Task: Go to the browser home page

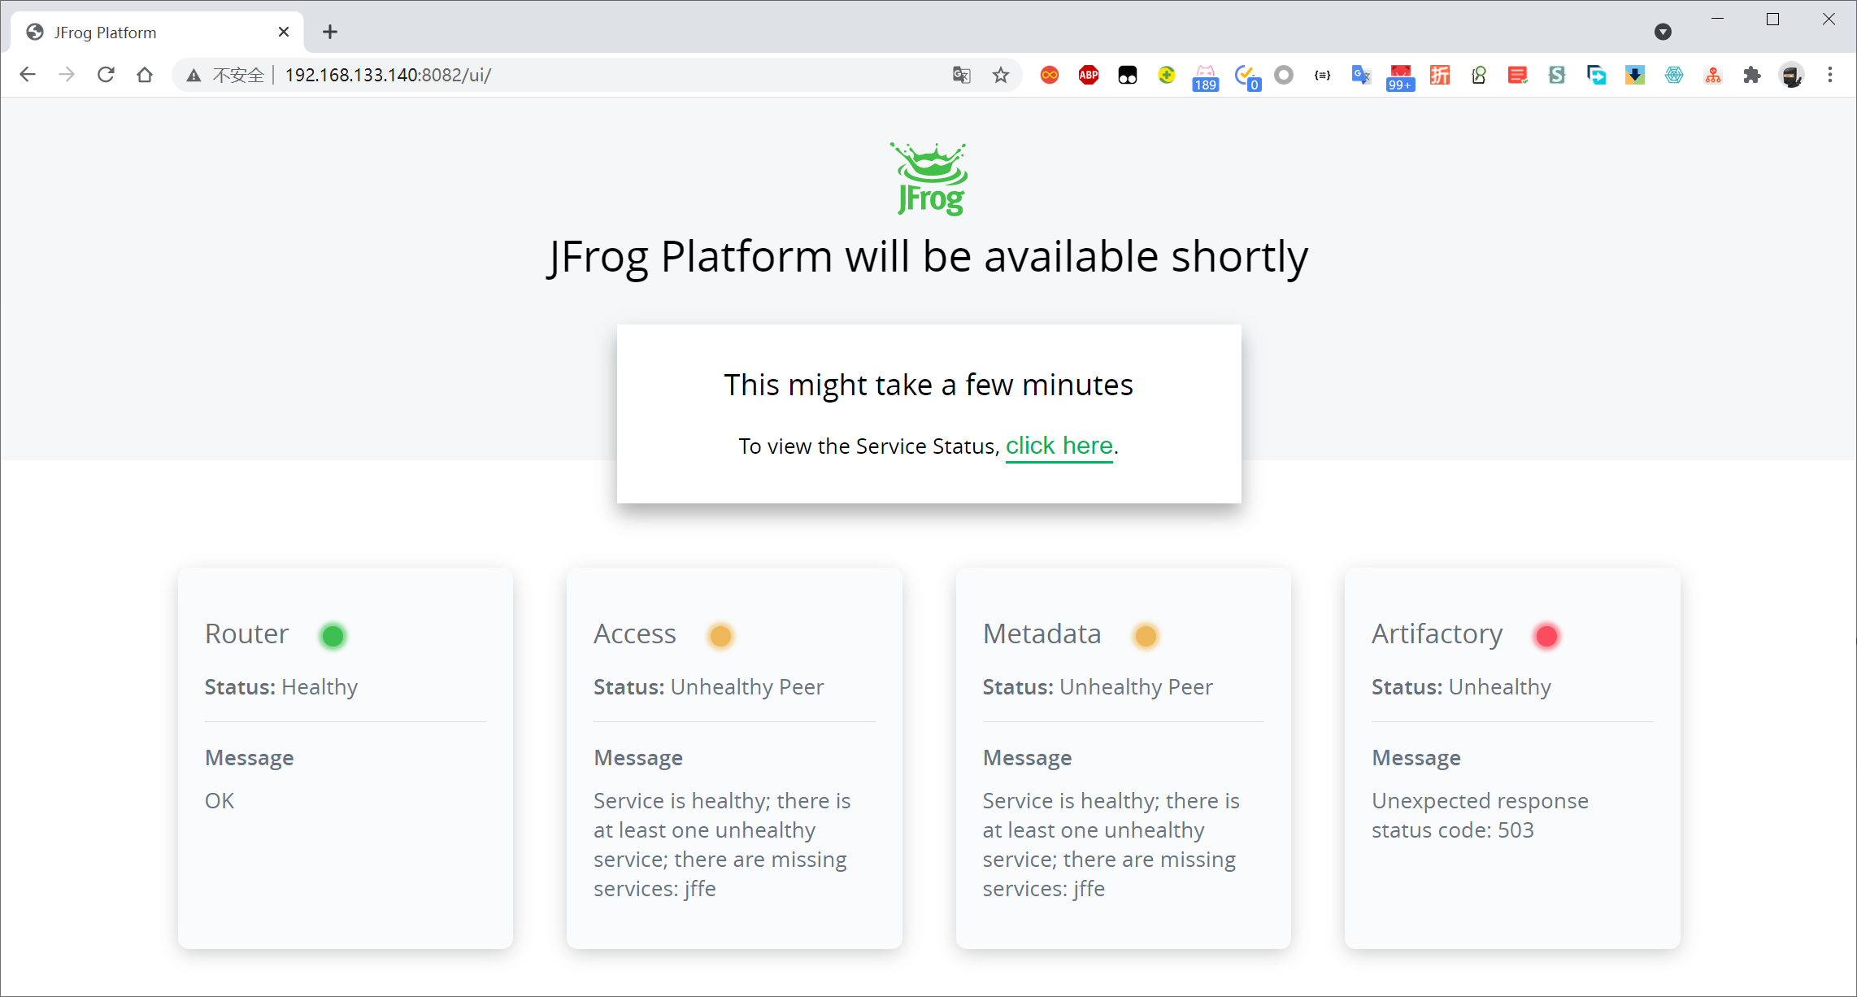Action: click(145, 75)
